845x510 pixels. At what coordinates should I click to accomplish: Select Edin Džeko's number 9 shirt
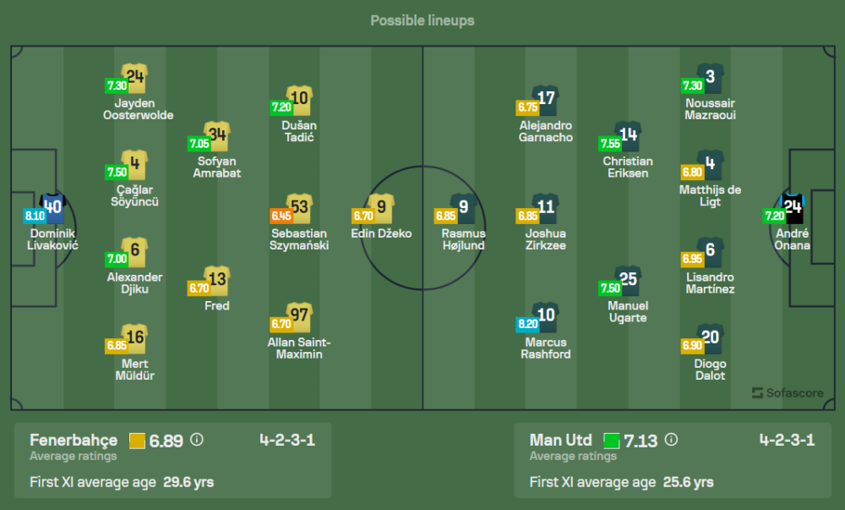382,207
